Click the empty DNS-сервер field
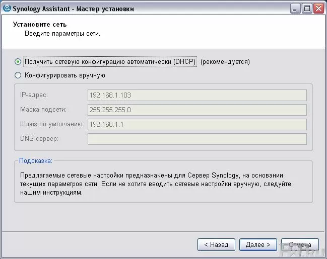Screen dimensions: 327x259 click(197, 139)
